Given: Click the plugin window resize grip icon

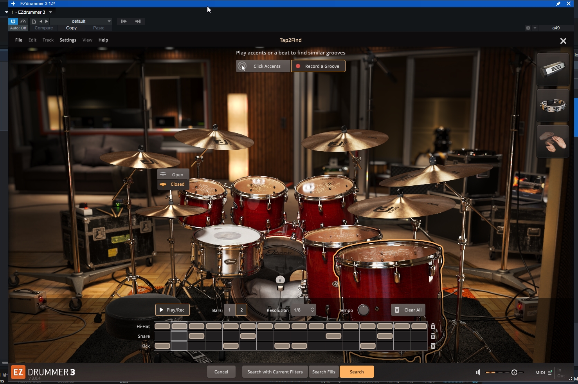Looking at the screenshot, I should pyautogui.click(x=571, y=379).
